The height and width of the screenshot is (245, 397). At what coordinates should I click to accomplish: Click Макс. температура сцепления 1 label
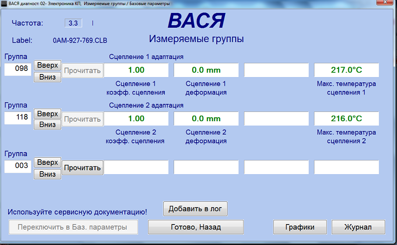click(346, 88)
